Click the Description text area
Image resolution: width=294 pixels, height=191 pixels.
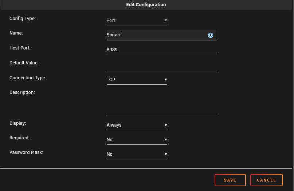[x=162, y=102]
